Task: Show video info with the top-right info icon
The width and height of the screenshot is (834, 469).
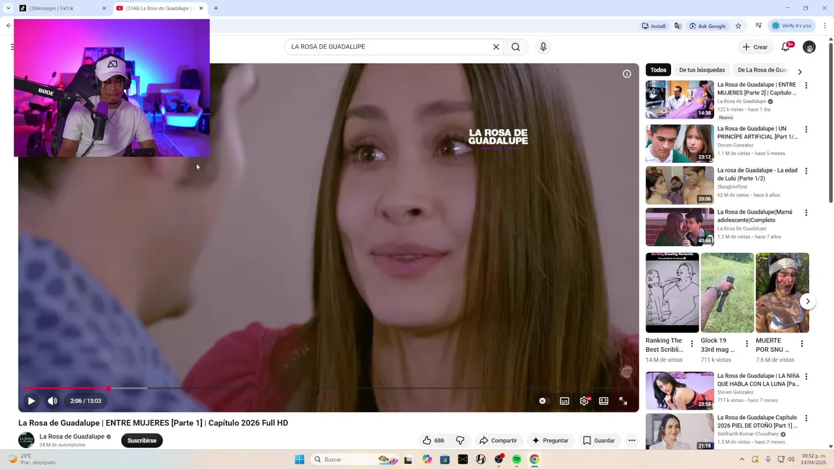Action: 627,74
